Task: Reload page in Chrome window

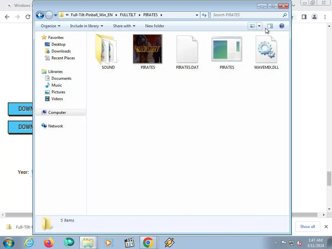Action: click(28, 17)
